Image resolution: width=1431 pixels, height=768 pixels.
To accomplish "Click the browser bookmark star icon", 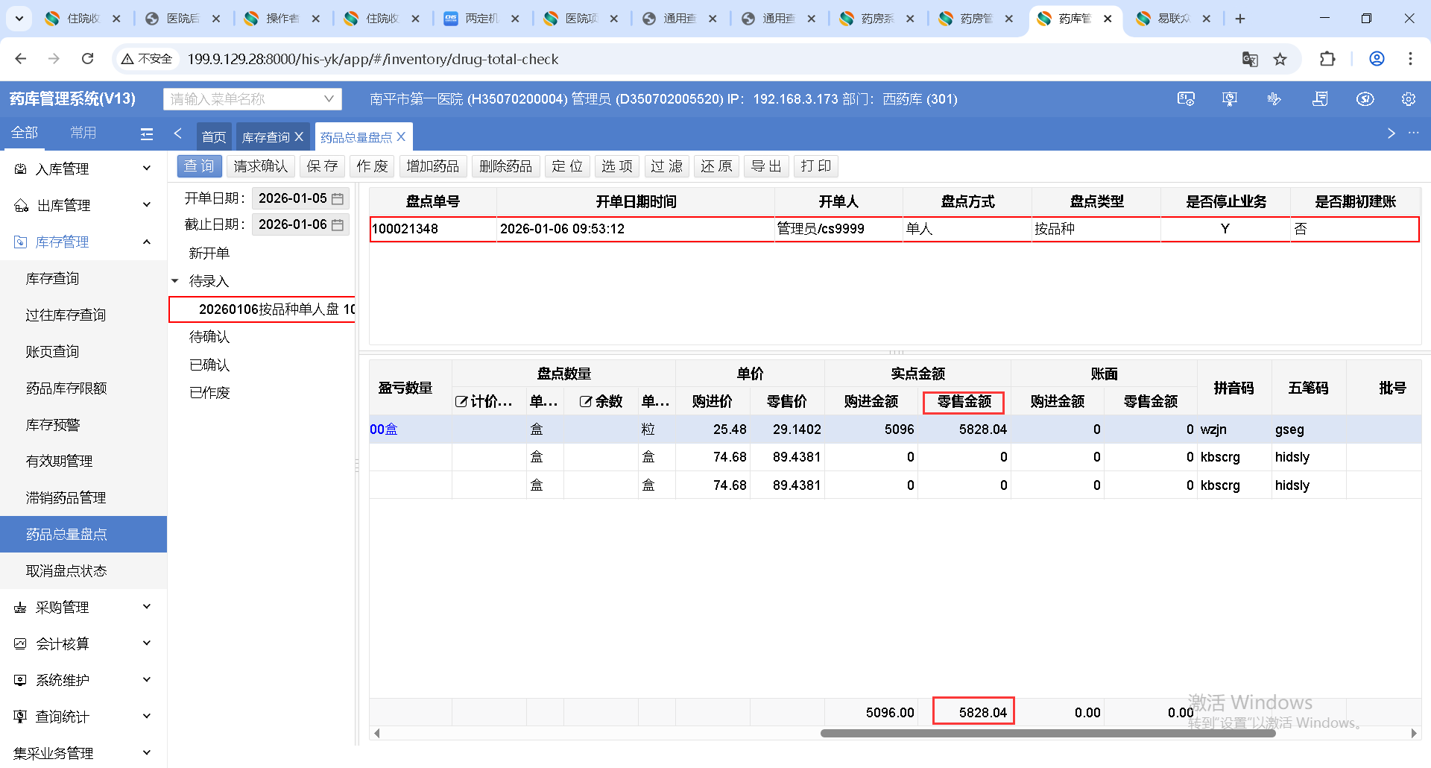I will (1280, 60).
